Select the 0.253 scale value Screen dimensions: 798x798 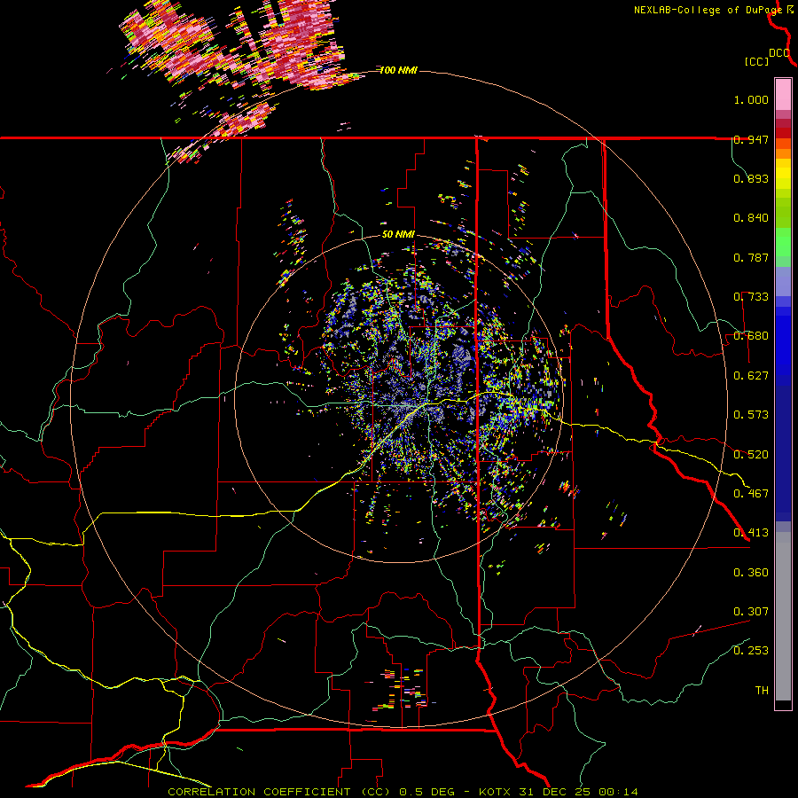pyautogui.click(x=751, y=651)
